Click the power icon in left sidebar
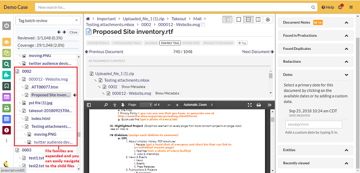This screenshot has width=360, height=173. click(x=7, y=26)
